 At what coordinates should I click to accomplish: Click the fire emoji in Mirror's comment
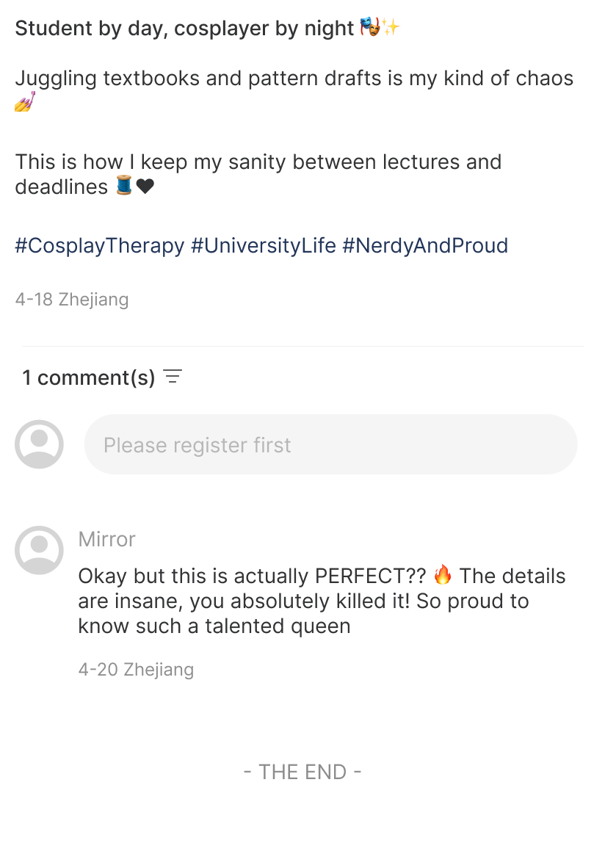(x=443, y=575)
